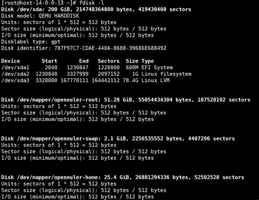Click the /dev/mapper/openeuler-home disk line
Image resolution: width=259 pixels, height=200 pixels.
pyautogui.click(x=122, y=177)
